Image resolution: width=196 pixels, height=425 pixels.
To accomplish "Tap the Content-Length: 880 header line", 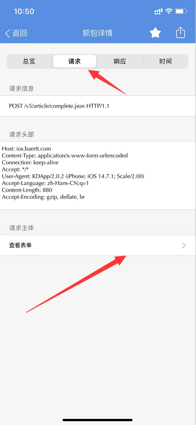I will [27, 190].
